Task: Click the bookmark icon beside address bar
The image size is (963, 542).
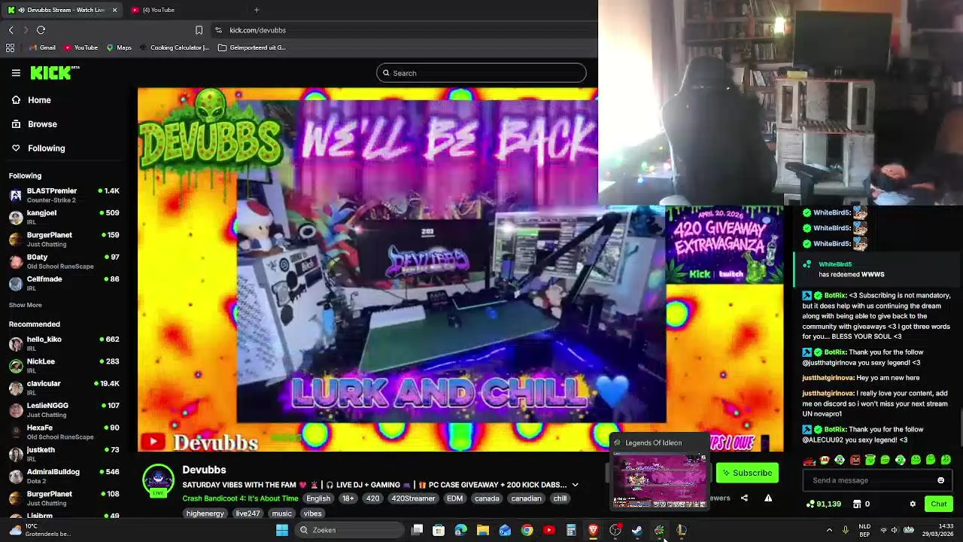Action: tap(199, 30)
